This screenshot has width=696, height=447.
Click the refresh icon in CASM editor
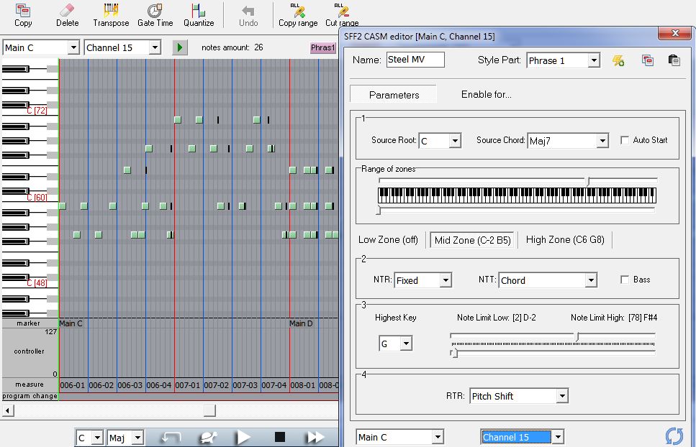click(x=674, y=436)
